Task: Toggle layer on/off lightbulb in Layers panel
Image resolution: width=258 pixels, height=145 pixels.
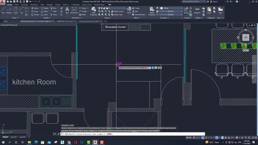Action: coord(99,8)
